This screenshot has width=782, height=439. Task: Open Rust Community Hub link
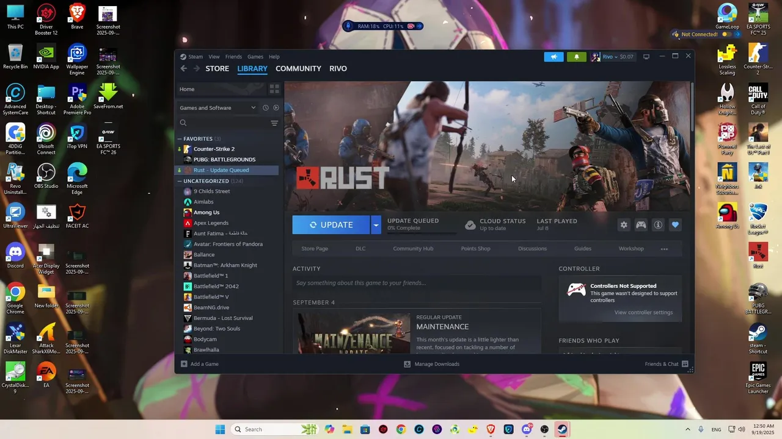click(413, 249)
